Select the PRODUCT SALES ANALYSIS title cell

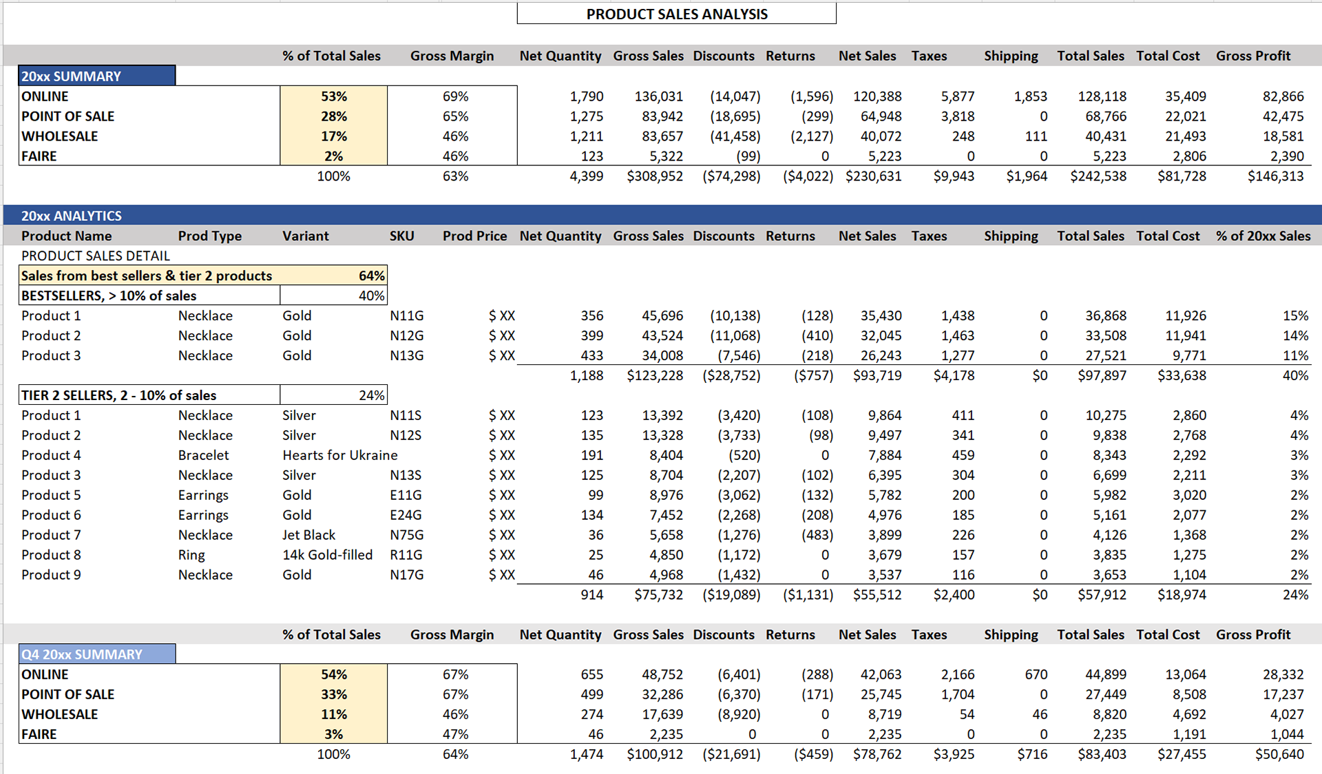point(675,13)
